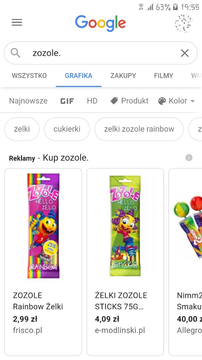Toggle the Najnowsze filter
The height and width of the screenshot is (360, 202).
[28, 101]
